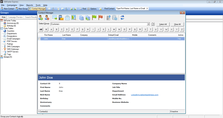This screenshot has width=223, height=118.
Task: Open Email Campaigns tree item
Action: 13,39
